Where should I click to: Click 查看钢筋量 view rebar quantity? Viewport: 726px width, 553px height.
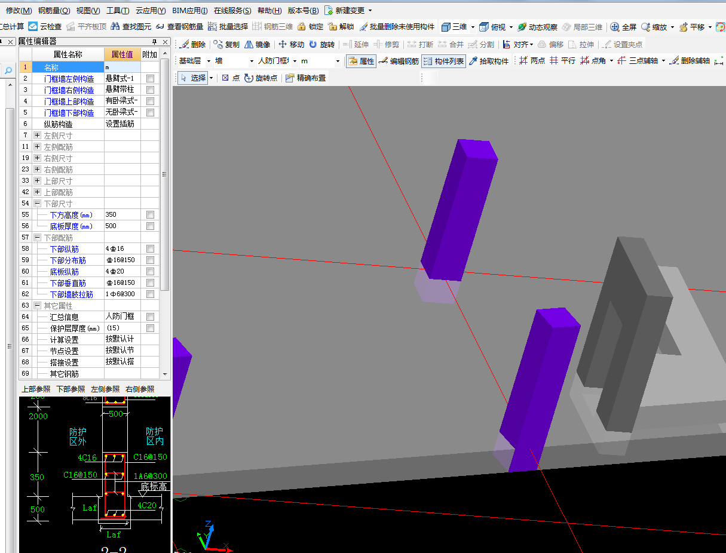pos(179,27)
